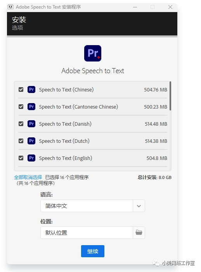Click the 继续 continue button
The width and height of the screenshot is (201, 272).
pyautogui.click(x=93, y=251)
